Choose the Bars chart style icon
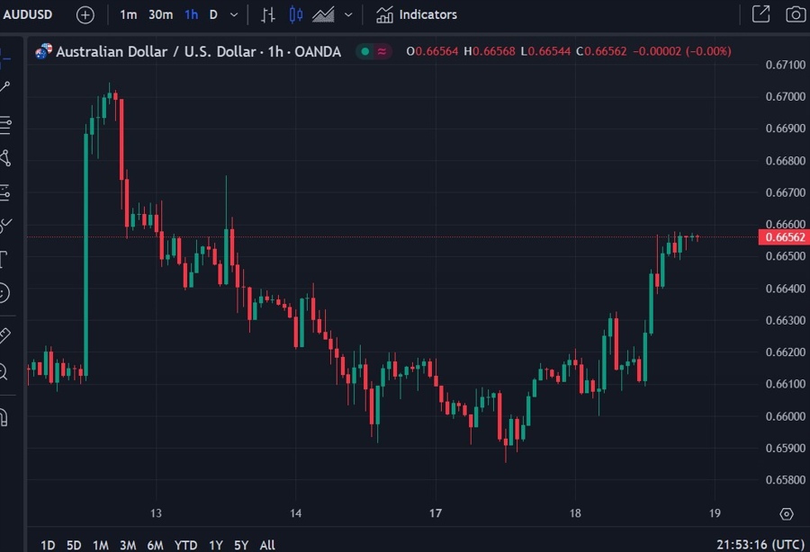Screen dimensions: 810x552 coord(267,15)
